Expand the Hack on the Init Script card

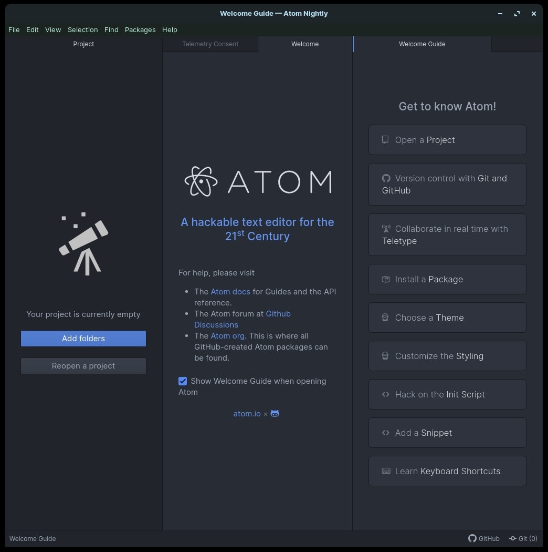pyautogui.click(x=447, y=394)
